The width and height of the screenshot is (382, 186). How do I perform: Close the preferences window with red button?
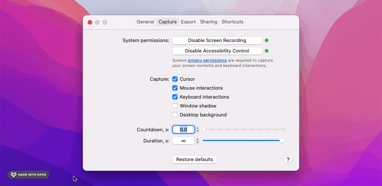click(90, 22)
